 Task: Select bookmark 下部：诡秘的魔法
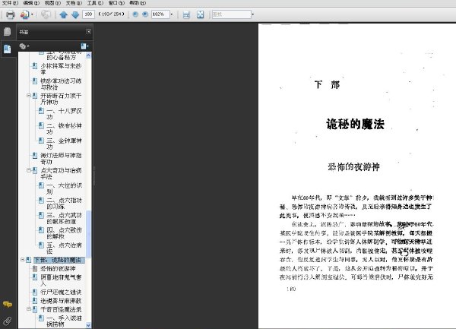(x=58, y=260)
